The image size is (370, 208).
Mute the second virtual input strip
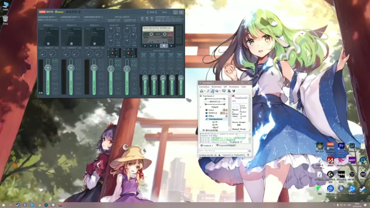tap(134, 93)
